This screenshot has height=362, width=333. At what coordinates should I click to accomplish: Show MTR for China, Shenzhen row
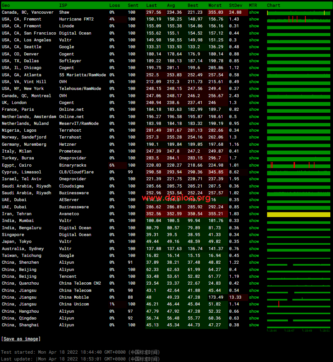tap(254, 263)
